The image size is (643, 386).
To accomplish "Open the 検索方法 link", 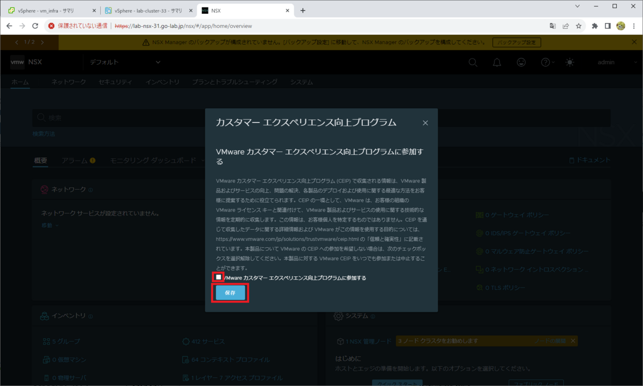I will point(44,134).
